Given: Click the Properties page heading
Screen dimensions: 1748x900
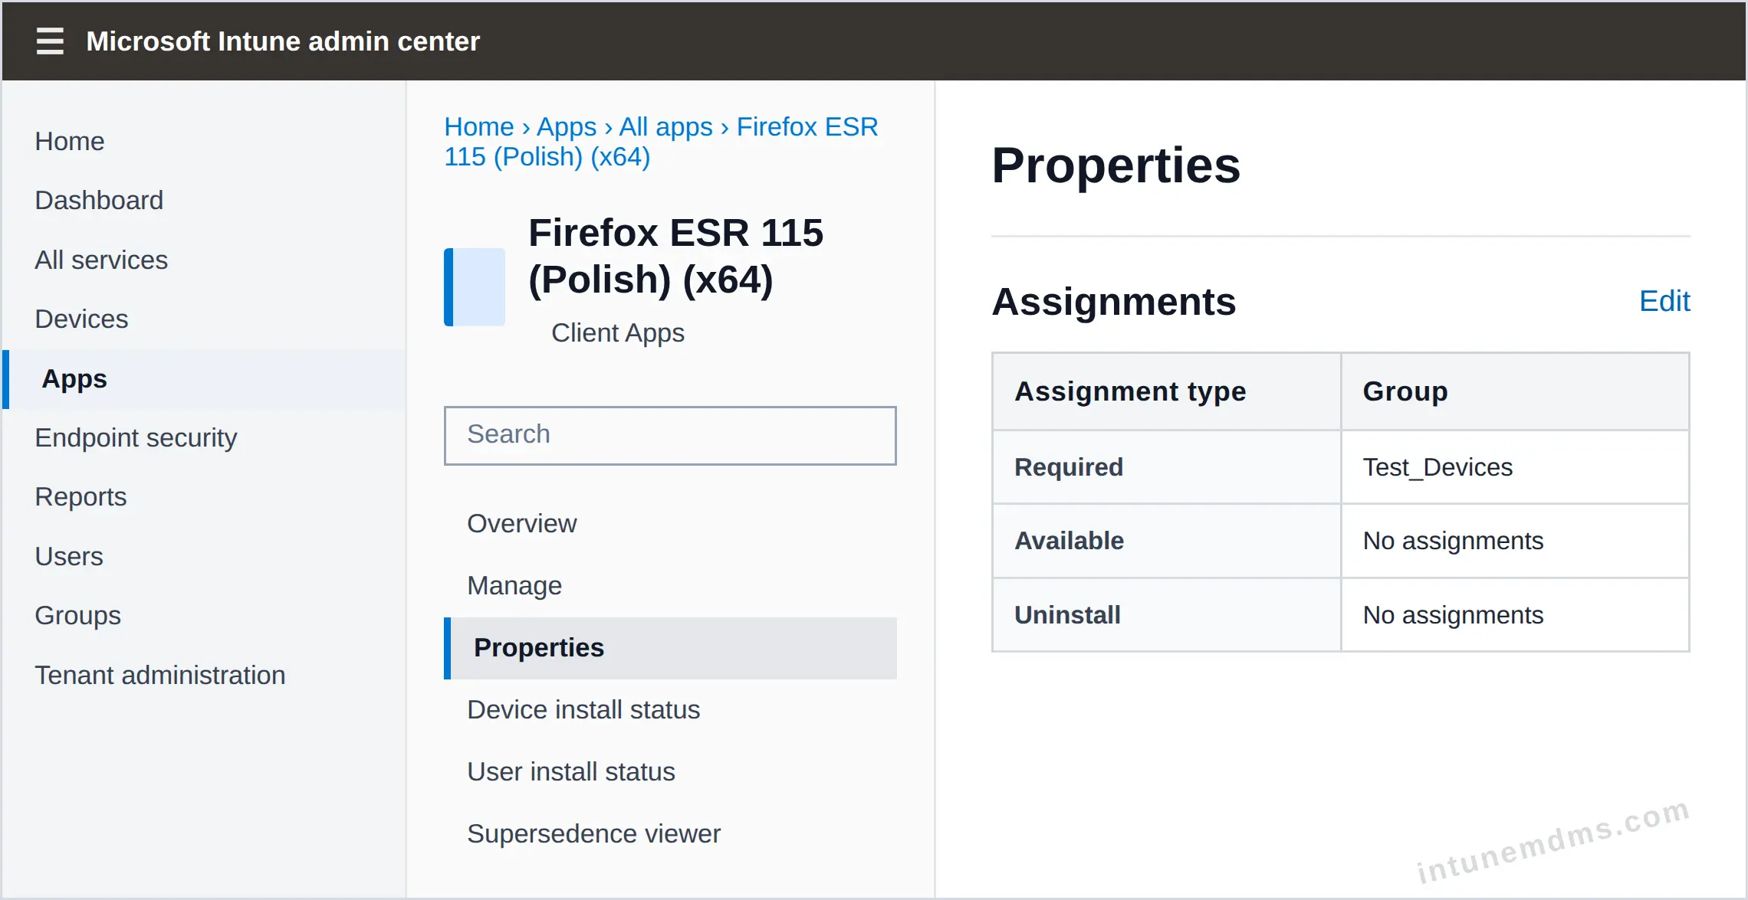Looking at the screenshot, I should [1115, 165].
